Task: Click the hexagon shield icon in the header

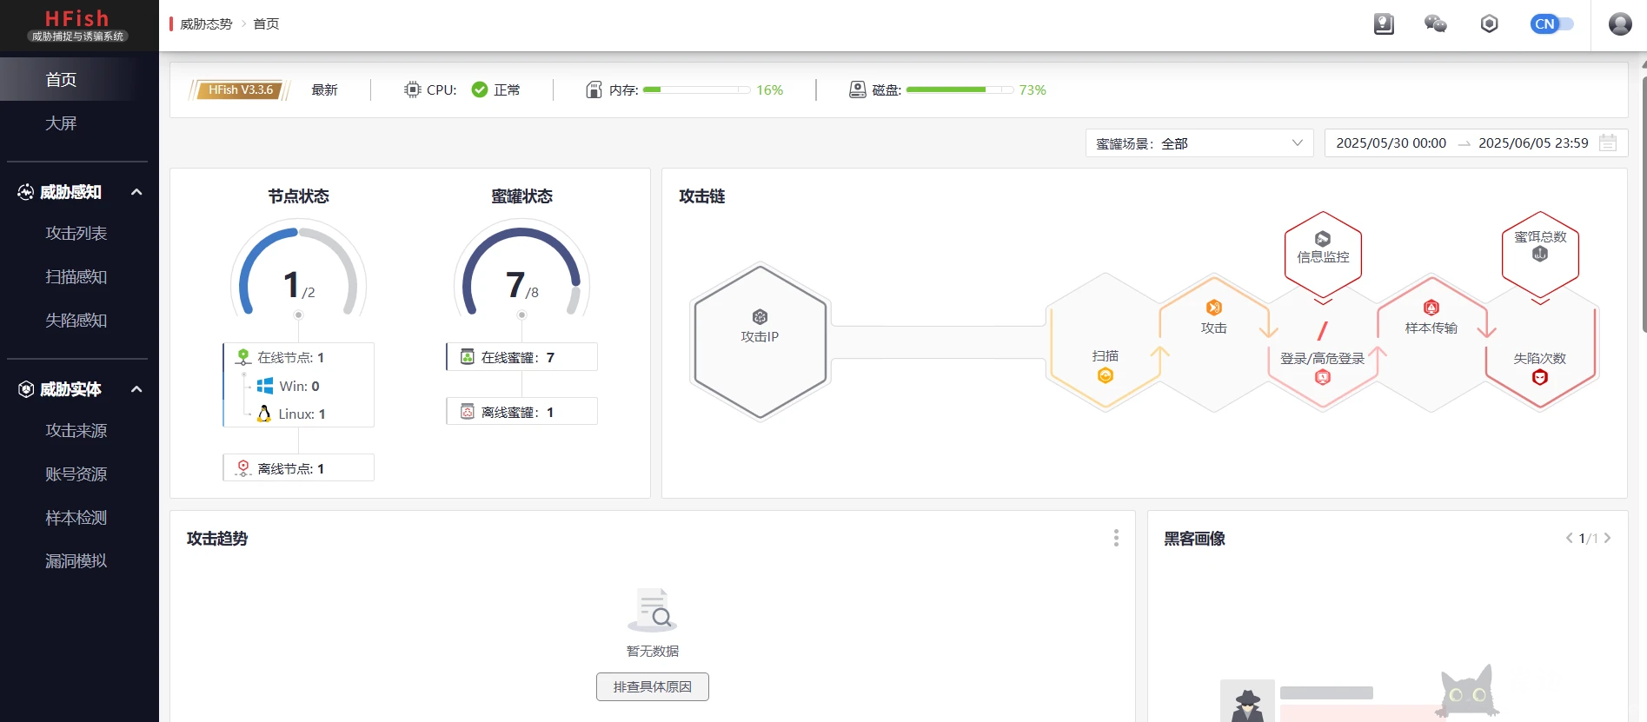Action: click(x=1489, y=24)
